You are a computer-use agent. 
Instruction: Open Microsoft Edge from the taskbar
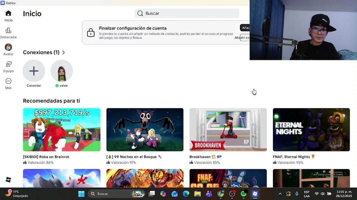click(186, 194)
